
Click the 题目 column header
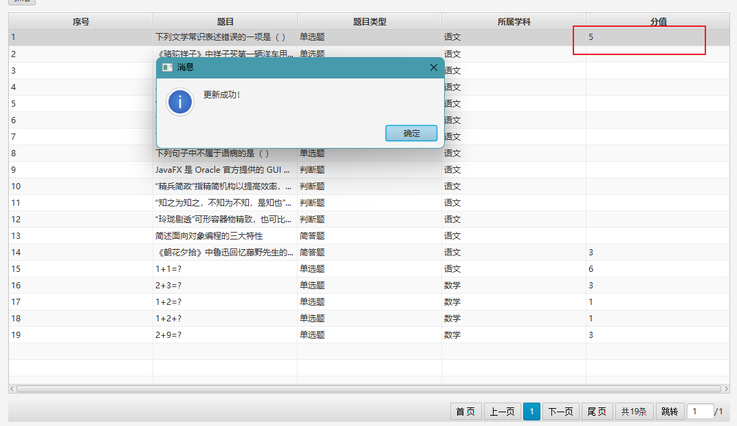225,21
